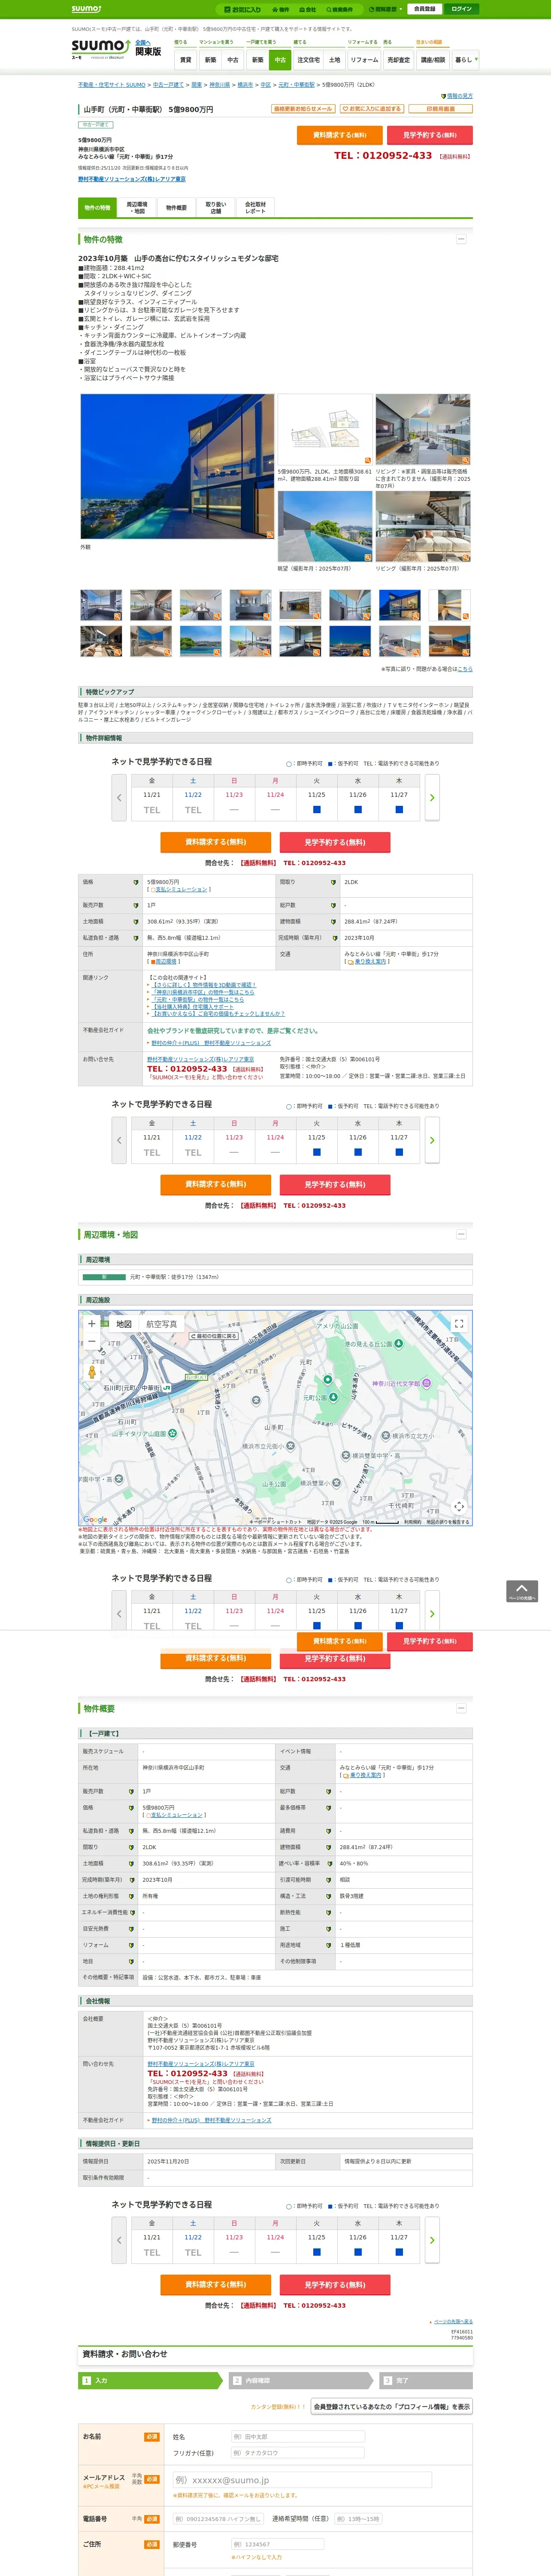Zoom in on the map
Screen dimensions: 551x2576
92,1323
